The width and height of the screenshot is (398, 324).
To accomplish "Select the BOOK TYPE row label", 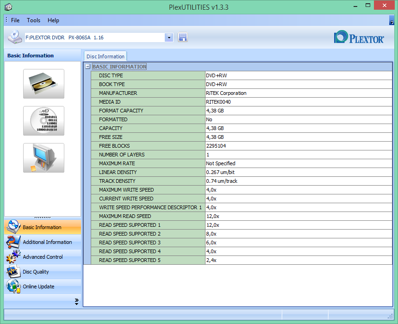I will click(112, 84).
